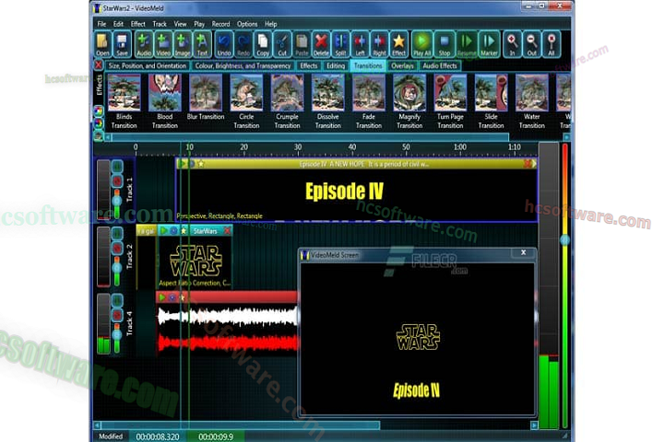Image resolution: width=664 pixels, height=442 pixels.
Task: Click the master volume slider handle
Action: [x=564, y=239]
